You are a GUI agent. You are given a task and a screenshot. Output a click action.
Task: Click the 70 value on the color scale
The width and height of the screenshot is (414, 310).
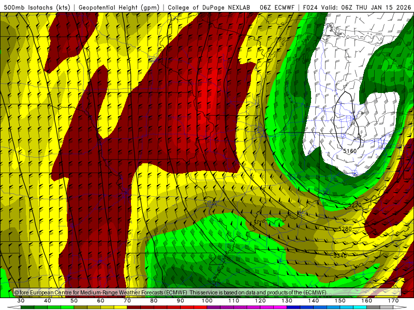point(127,301)
